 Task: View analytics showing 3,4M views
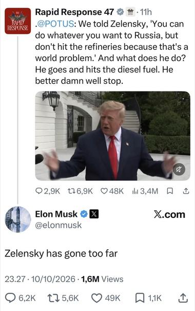click(x=145, y=191)
